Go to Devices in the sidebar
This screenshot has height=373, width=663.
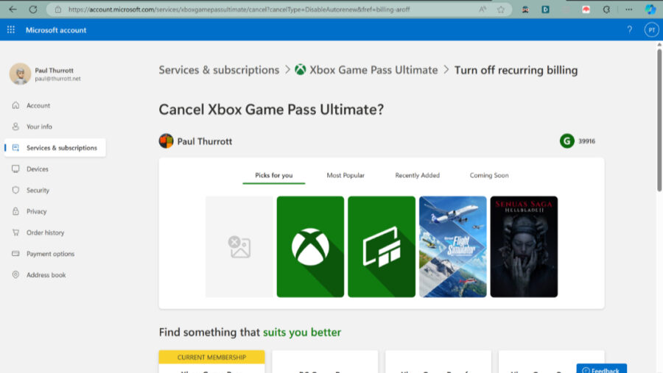(38, 169)
